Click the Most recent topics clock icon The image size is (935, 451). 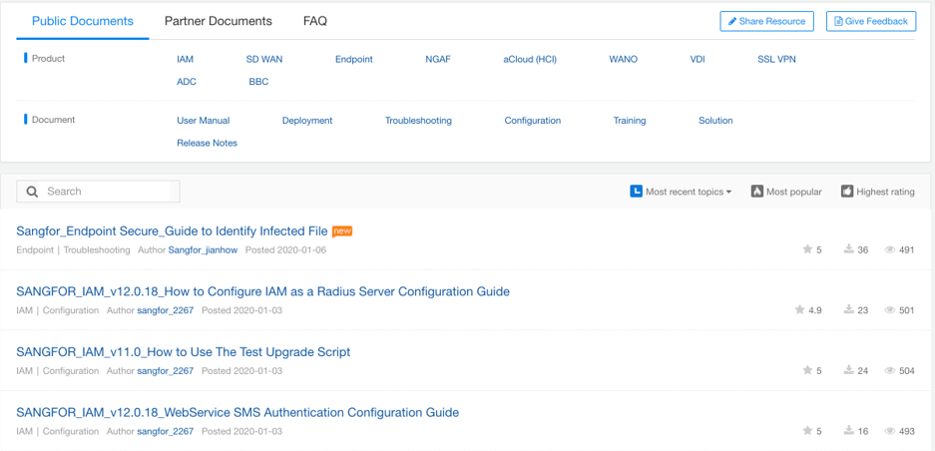point(636,192)
